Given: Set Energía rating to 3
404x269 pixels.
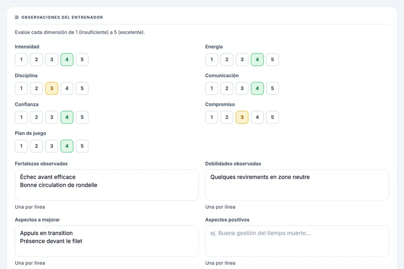Looking at the screenshot, I should pyautogui.click(x=242, y=60).
